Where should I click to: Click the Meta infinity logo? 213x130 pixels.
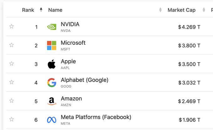[52, 120]
